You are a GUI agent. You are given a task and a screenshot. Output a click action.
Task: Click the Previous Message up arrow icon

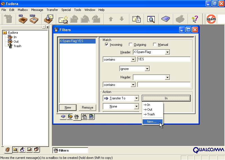(111, 19)
